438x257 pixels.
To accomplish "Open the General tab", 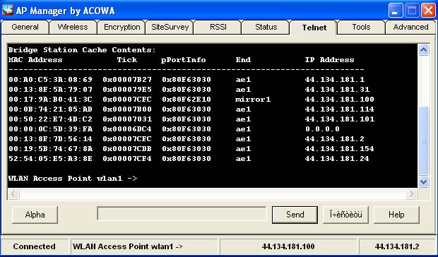I will 25,27.
